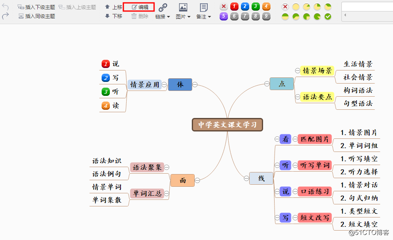Click the 删除 delete button
The image size is (393, 240).
(140, 16)
